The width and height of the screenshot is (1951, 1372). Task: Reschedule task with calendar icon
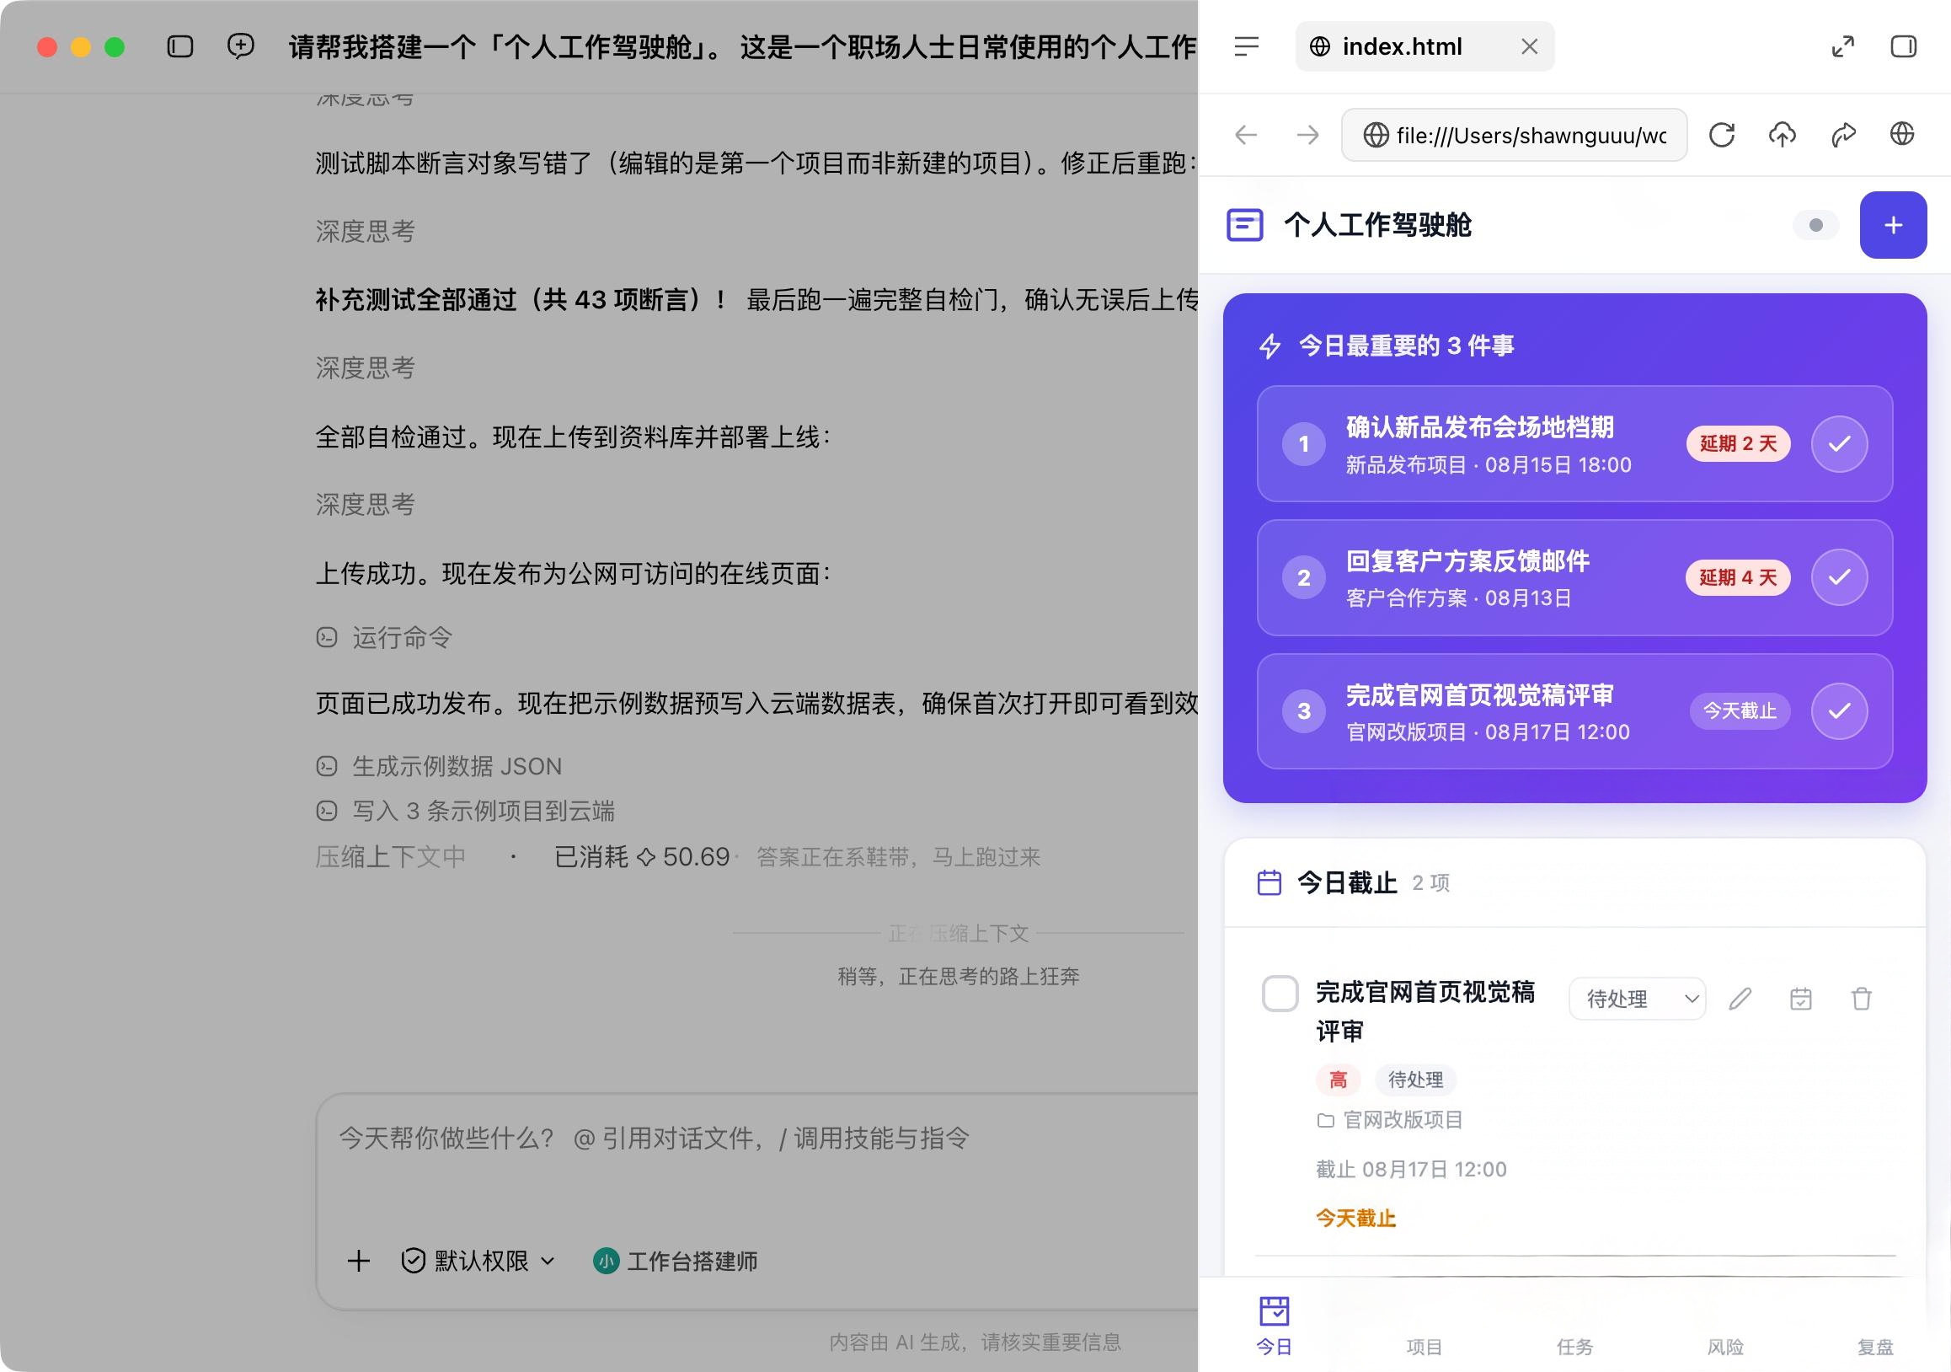(x=1800, y=999)
